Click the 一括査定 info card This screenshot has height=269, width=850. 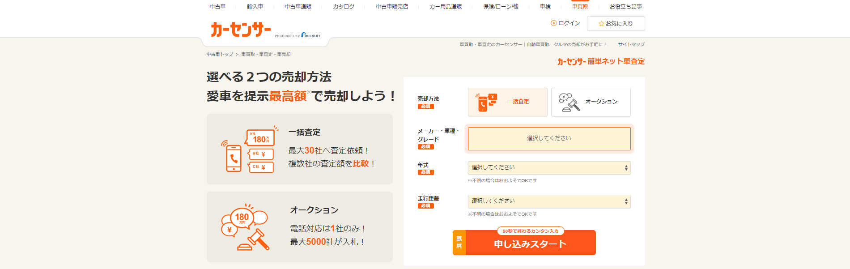(x=300, y=149)
